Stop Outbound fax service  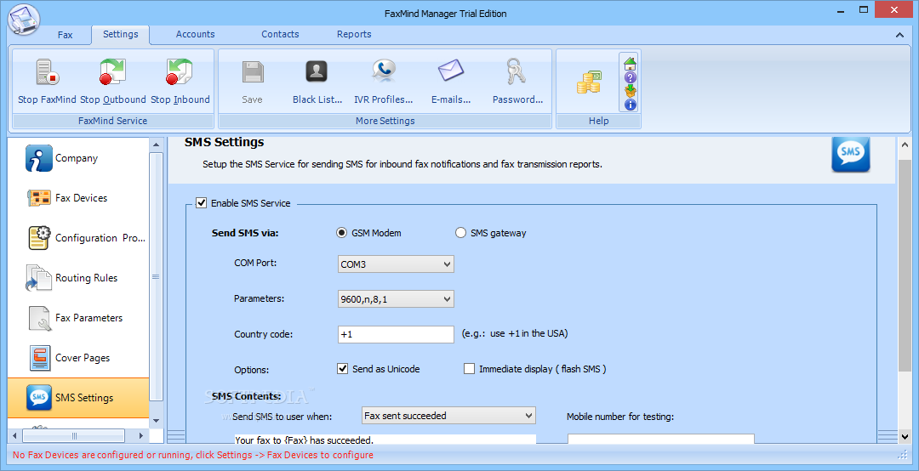[x=112, y=82]
